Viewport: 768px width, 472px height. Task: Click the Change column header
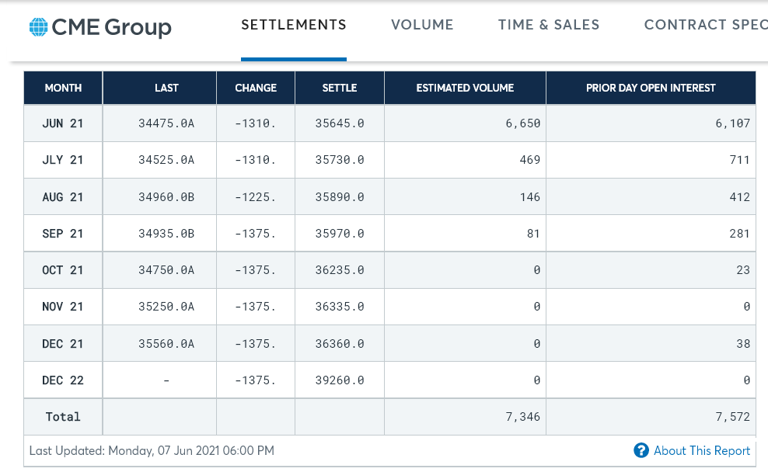pos(256,88)
